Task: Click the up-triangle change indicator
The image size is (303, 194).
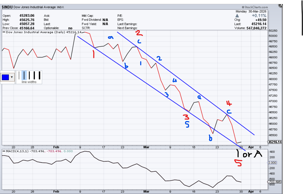Action: 237,16
